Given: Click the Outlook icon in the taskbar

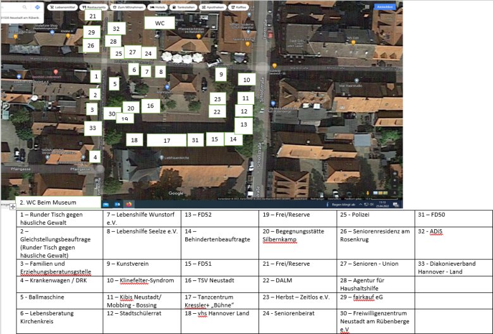Looking at the screenshot, I should coord(117,204).
